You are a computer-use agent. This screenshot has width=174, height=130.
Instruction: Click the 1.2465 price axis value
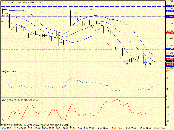coord(170,38)
